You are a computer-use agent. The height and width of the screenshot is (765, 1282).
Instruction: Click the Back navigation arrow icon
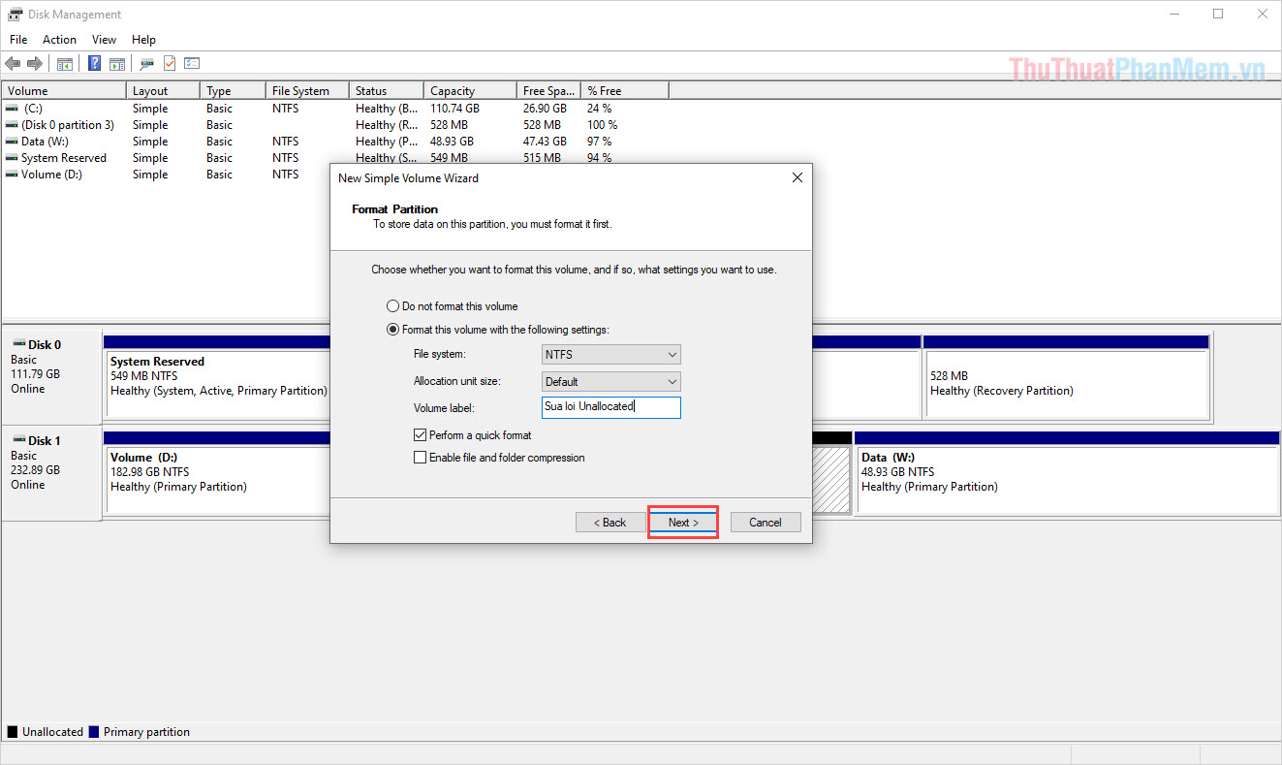(13, 62)
